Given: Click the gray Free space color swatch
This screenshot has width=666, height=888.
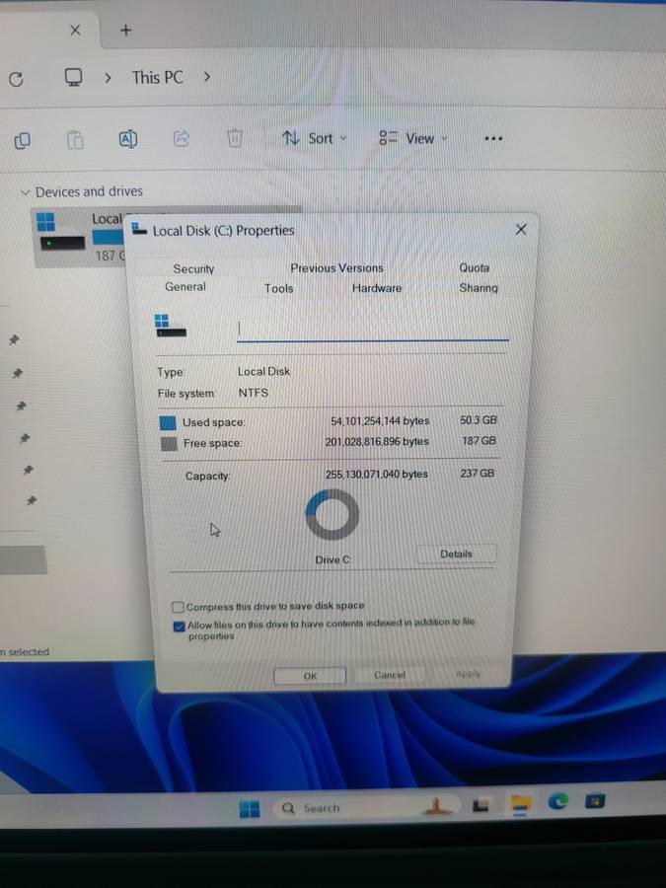Looking at the screenshot, I should pos(169,443).
